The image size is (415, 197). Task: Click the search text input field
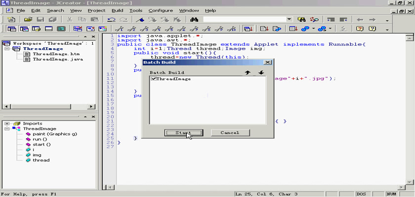[245, 20]
